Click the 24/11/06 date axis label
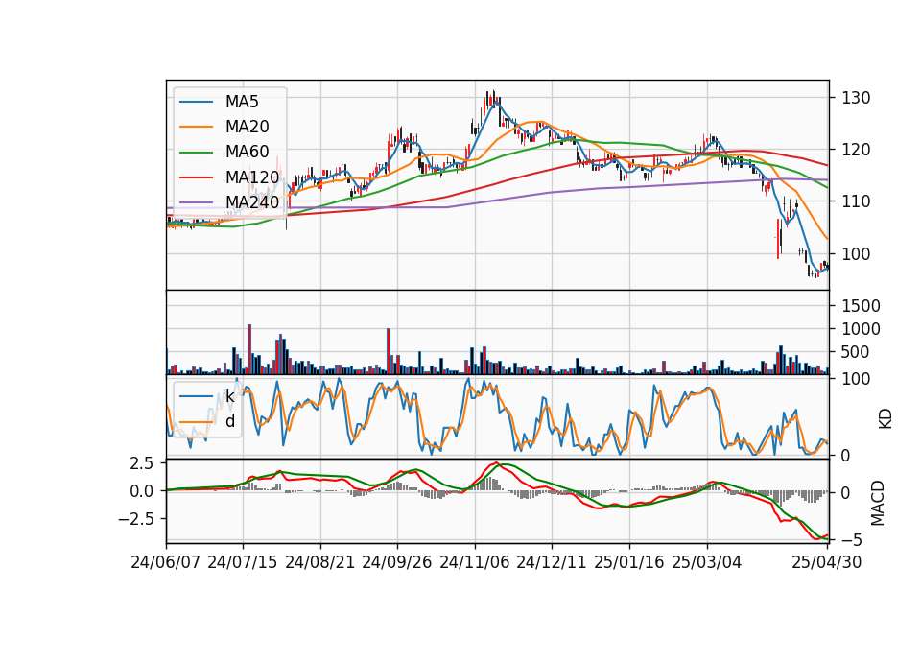 tap(475, 562)
